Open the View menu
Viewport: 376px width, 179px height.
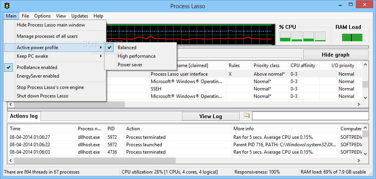61,16
